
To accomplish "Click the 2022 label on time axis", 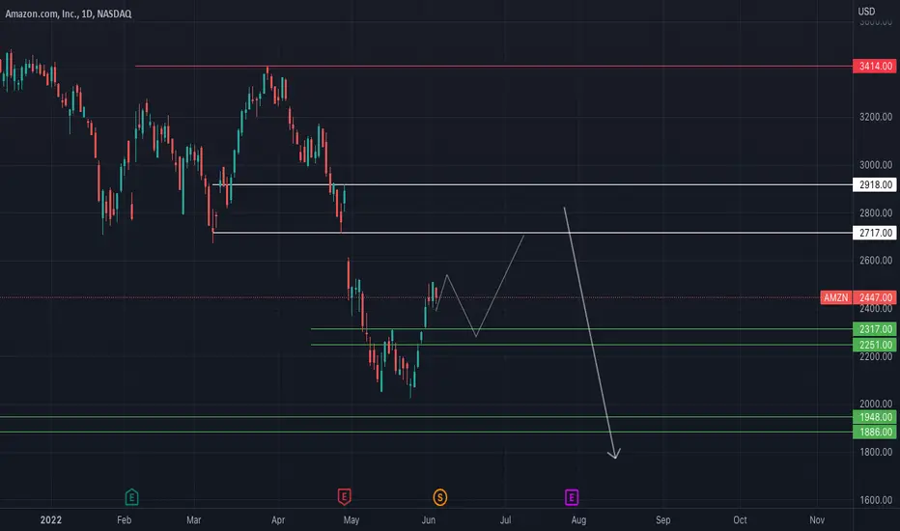I will tap(50, 519).
